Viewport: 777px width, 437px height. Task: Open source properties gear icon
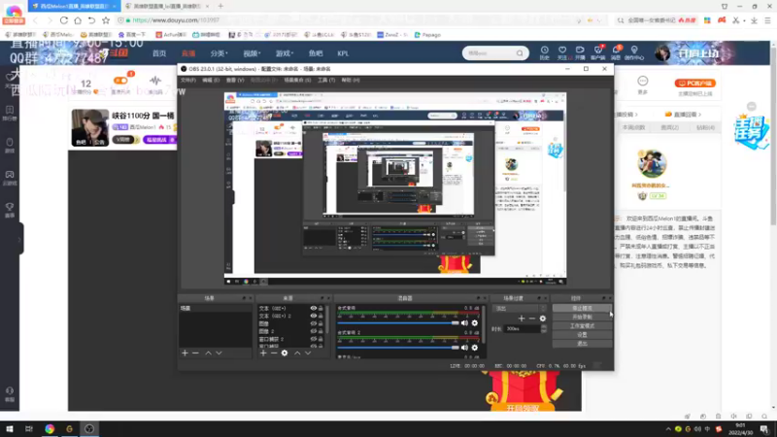285,353
